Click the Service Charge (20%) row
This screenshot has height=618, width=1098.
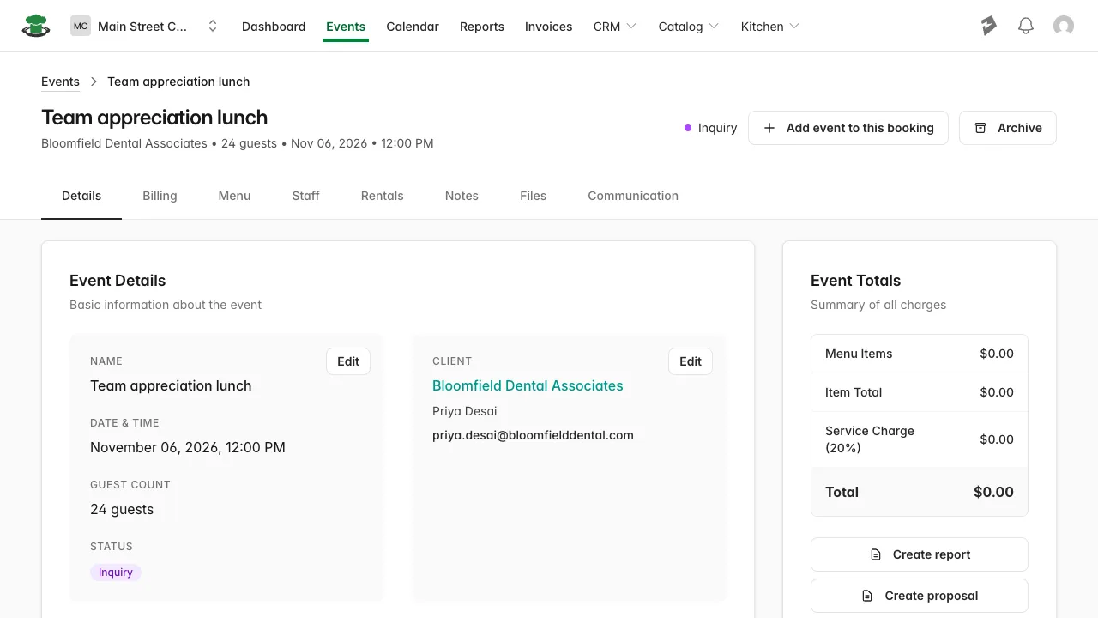click(x=920, y=439)
